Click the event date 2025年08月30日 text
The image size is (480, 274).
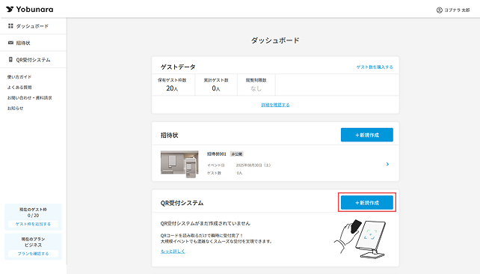(253, 165)
